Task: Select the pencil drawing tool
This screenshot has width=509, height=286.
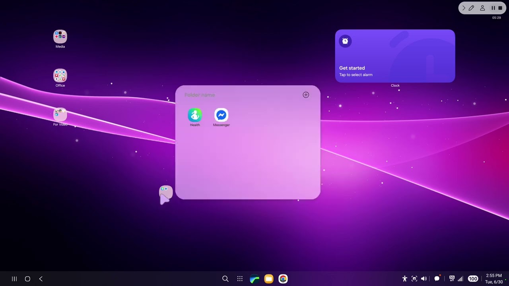Action: (x=471, y=8)
